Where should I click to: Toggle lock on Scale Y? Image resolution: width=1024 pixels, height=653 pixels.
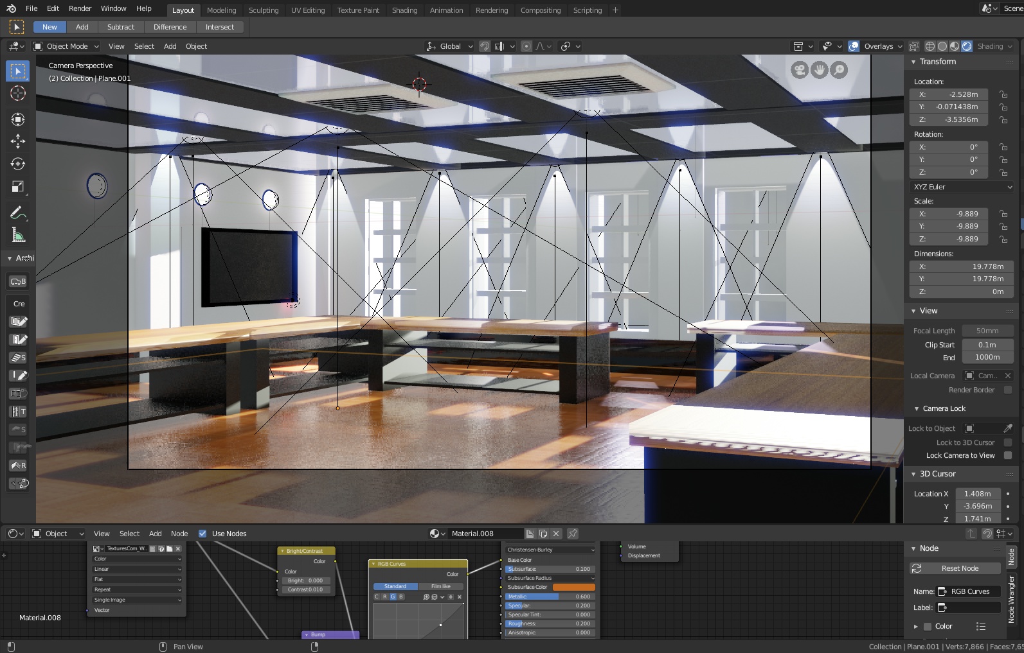(x=1003, y=226)
